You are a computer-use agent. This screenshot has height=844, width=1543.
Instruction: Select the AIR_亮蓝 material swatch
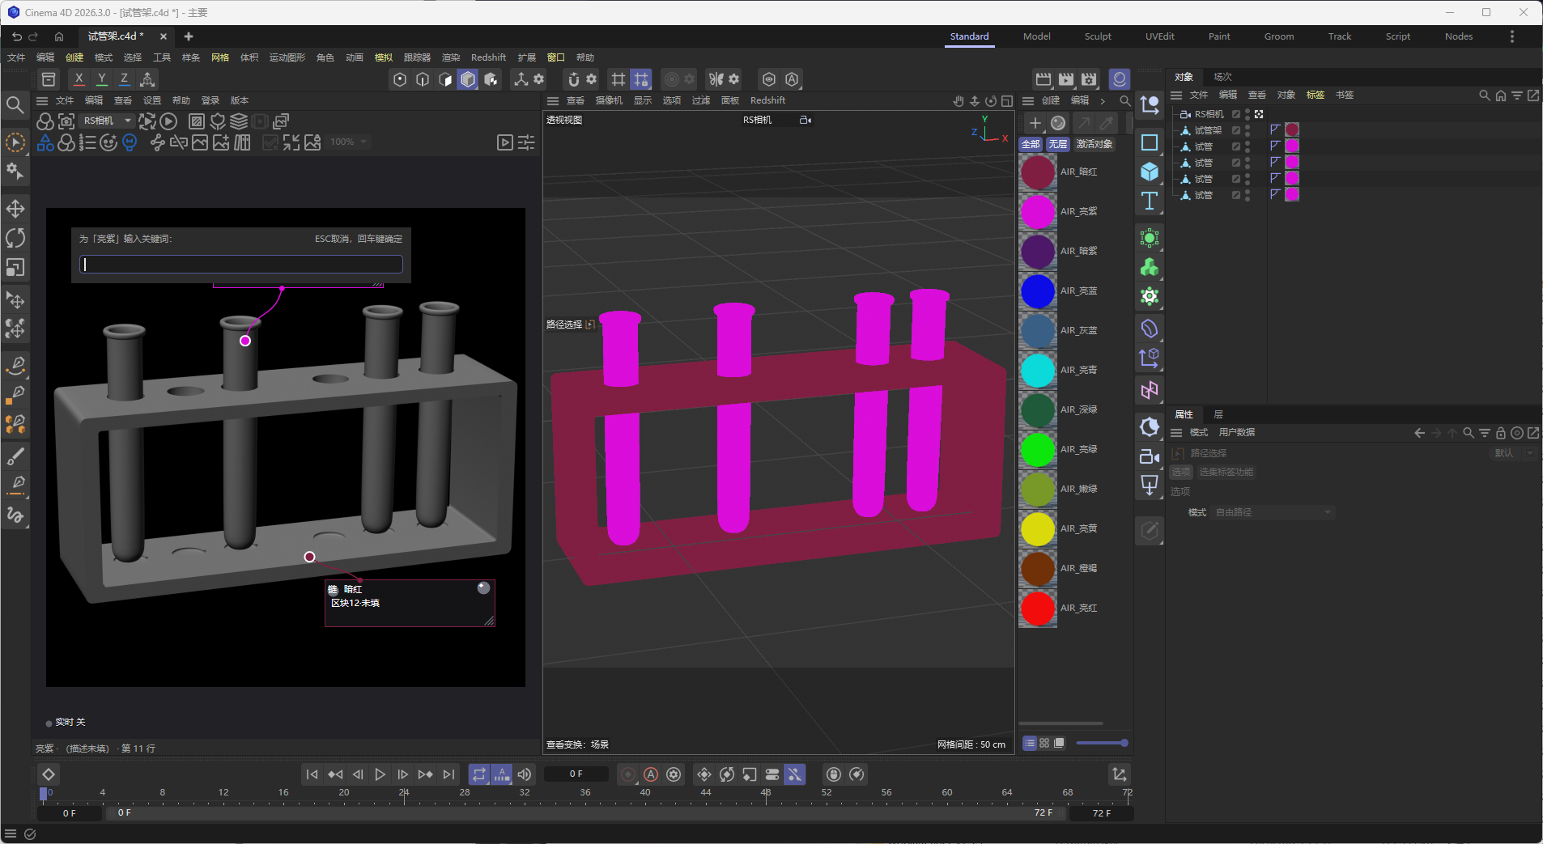coord(1038,291)
